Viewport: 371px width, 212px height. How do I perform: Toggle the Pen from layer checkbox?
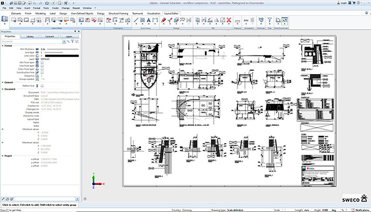click(x=42, y=62)
